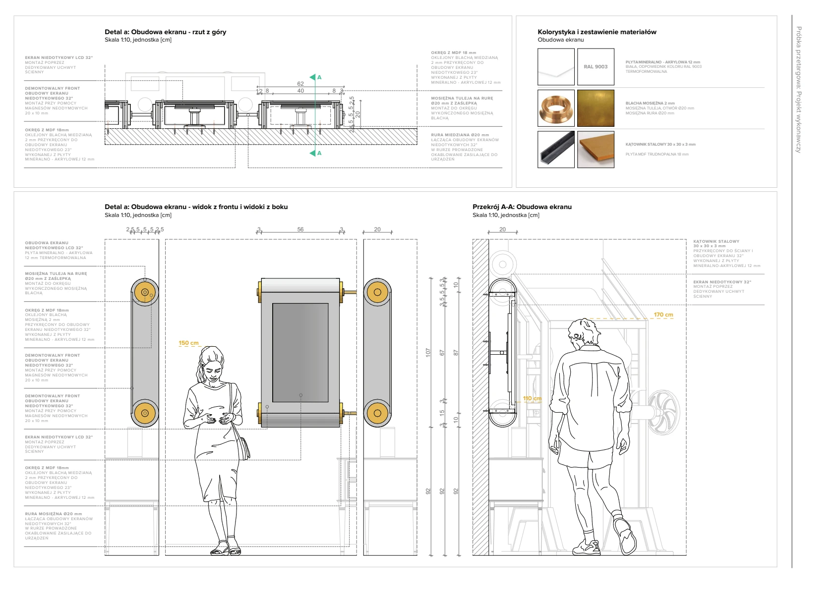The width and height of the screenshot is (835, 590).
Task: Select the brass sleeve ring thumbnail
Action: click(x=556, y=108)
